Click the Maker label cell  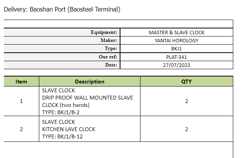(x=62, y=40)
